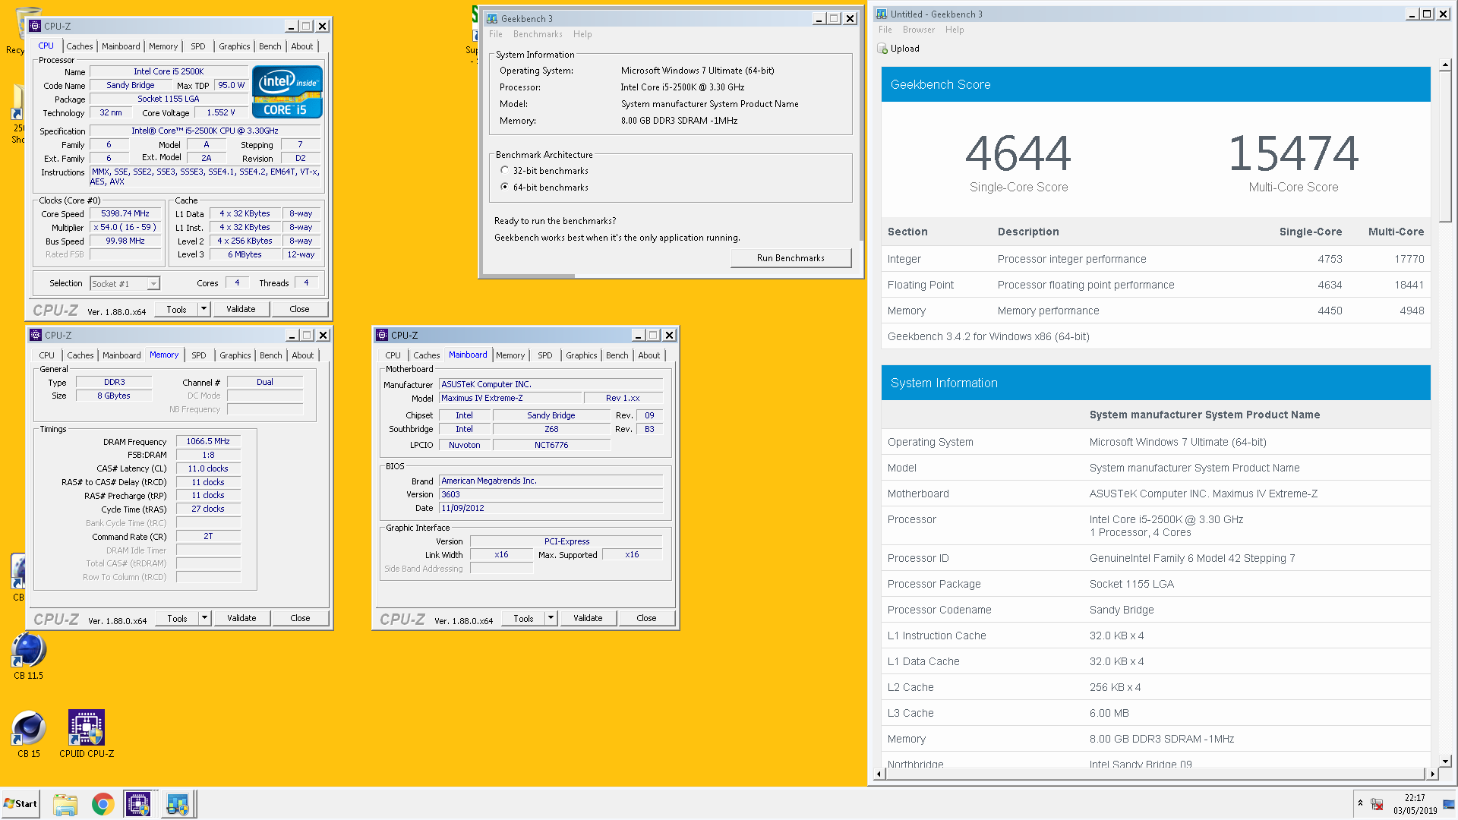
Task: Click the network status tray icon
Action: (x=1377, y=804)
